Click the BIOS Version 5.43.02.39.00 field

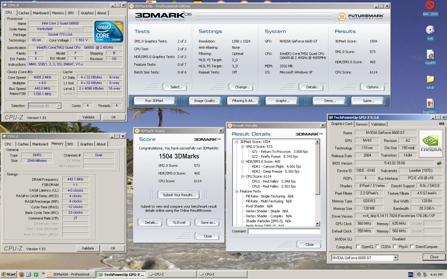(395, 163)
